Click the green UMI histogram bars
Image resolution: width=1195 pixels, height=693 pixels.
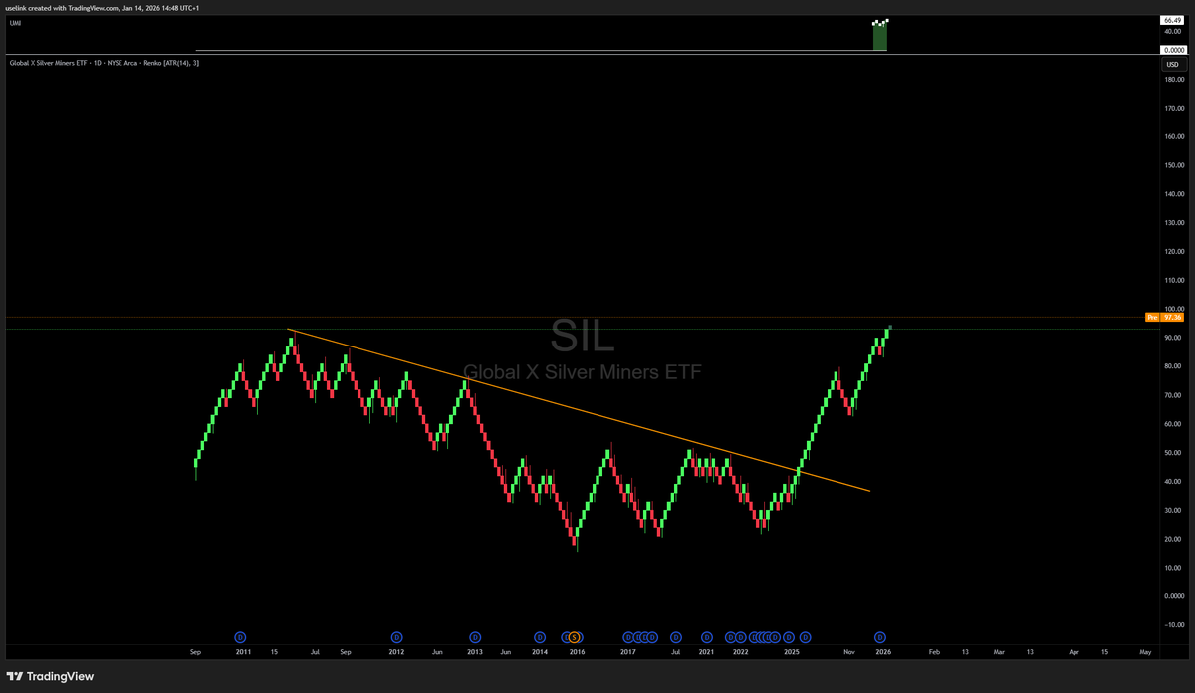point(880,36)
